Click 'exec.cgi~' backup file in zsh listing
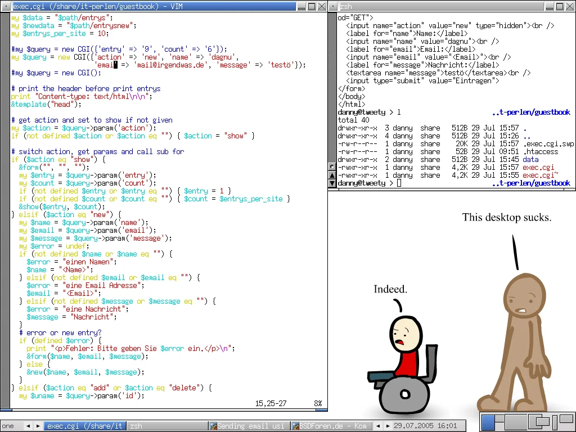The width and height of the screenshot is (576, 432). (x=541, y=175)
